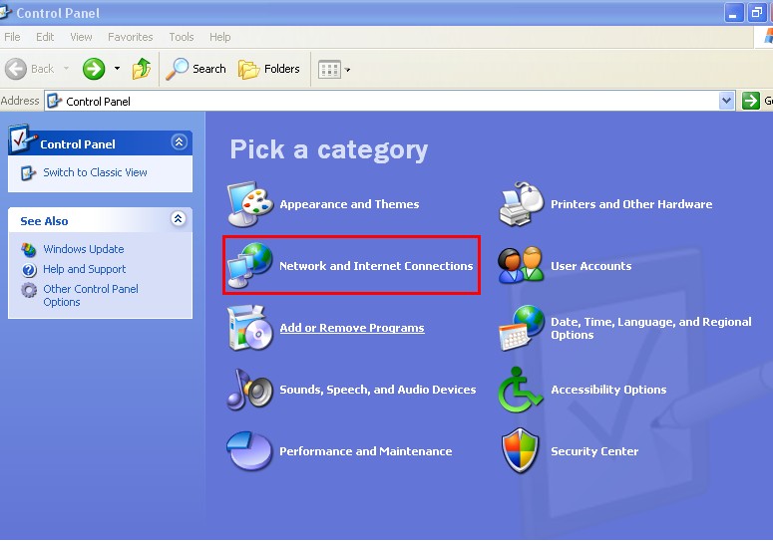Click the green Forward arrow button
Image resolution: width=773 pixels, height=541 pixels.
pyautogui.click(x=94, y=69)
